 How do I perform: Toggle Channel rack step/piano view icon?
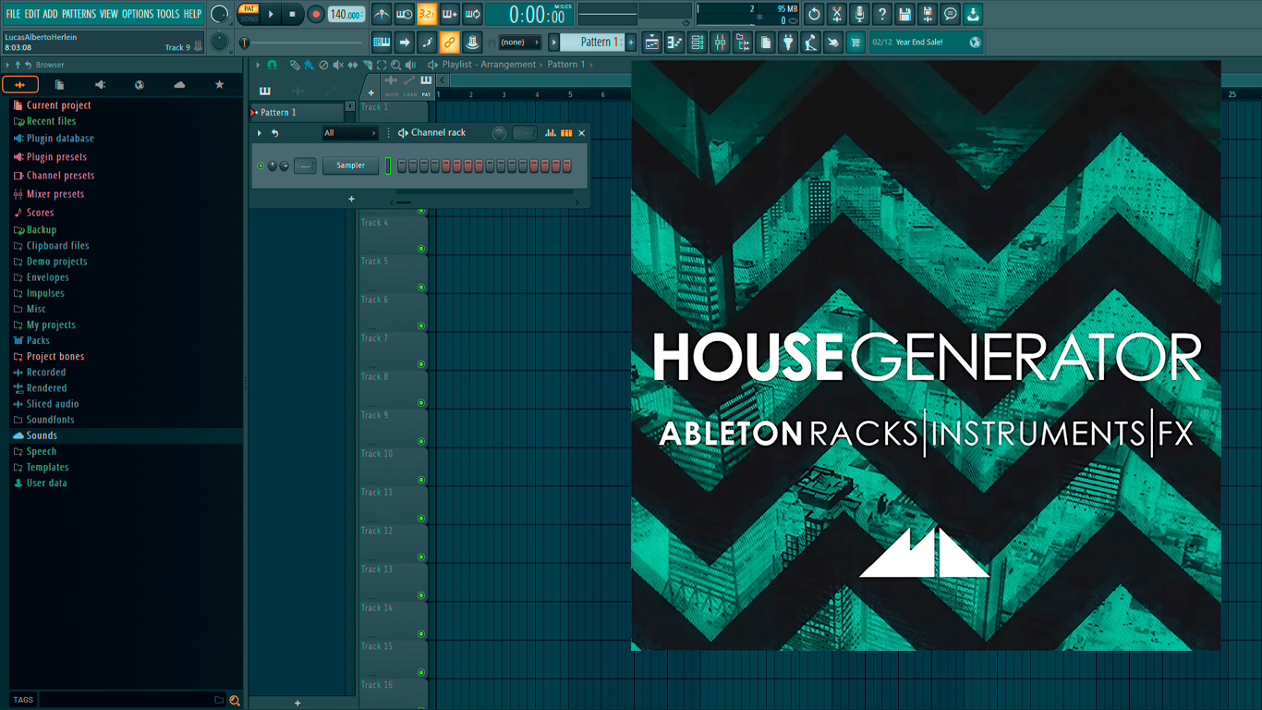click(566, 133)
